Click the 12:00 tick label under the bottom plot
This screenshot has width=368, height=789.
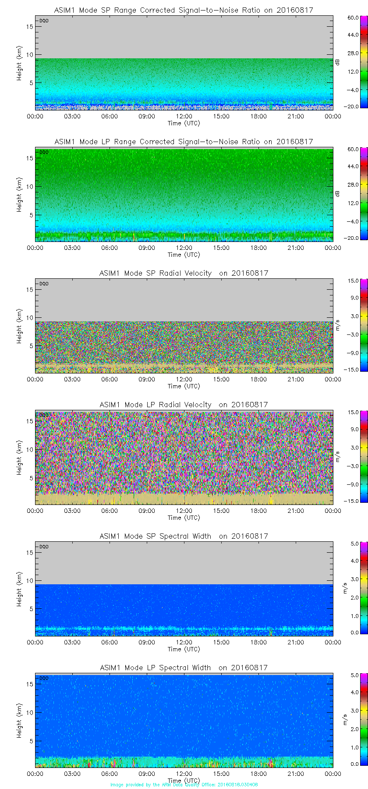pyautogui.click(x=184, y=774)
